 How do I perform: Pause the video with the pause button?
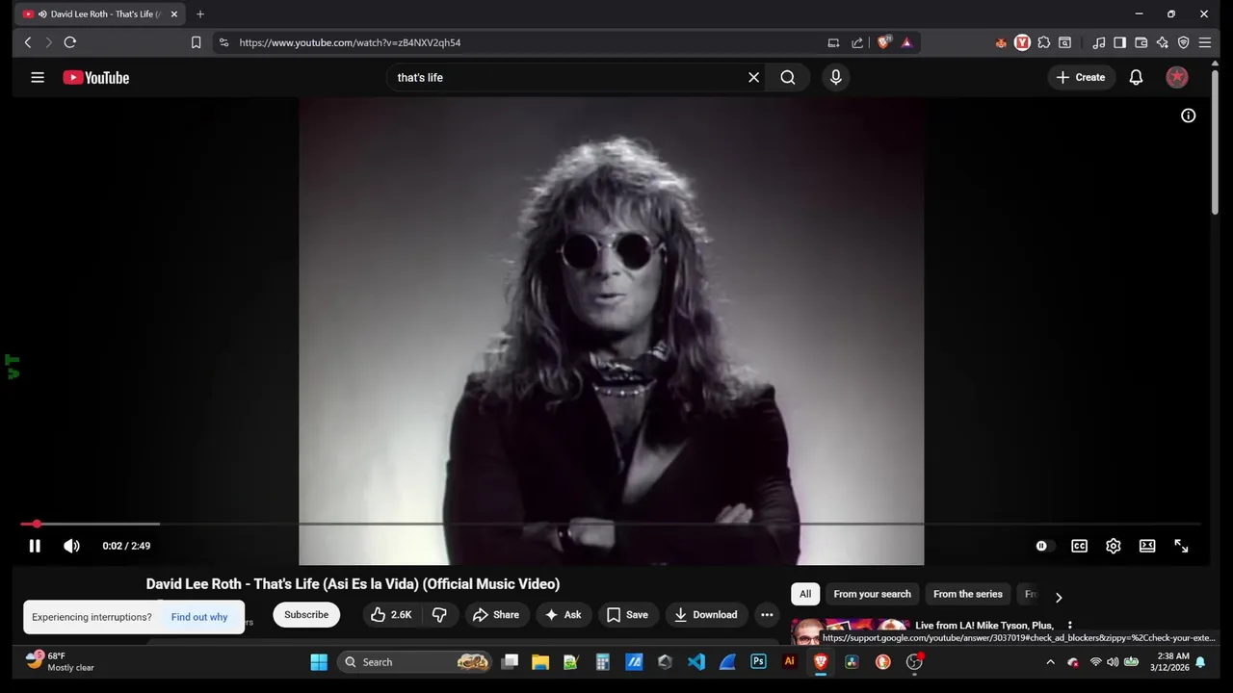point(35,546)
